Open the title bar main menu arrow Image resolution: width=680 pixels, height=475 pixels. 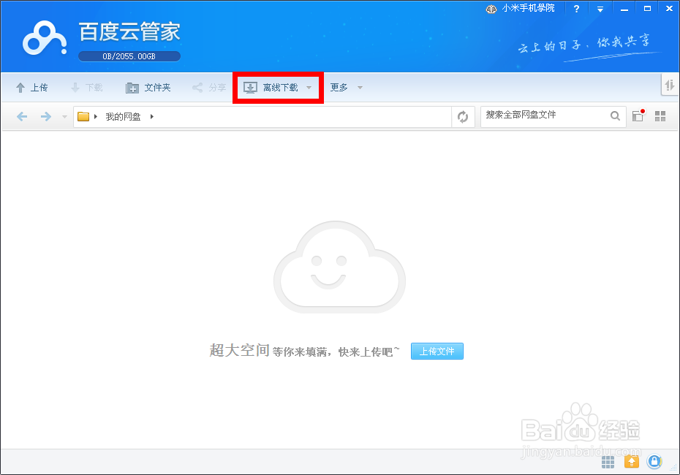click(600, 9)
